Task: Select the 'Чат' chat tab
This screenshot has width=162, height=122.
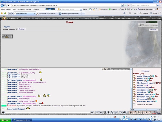Action: pos(105,69)
